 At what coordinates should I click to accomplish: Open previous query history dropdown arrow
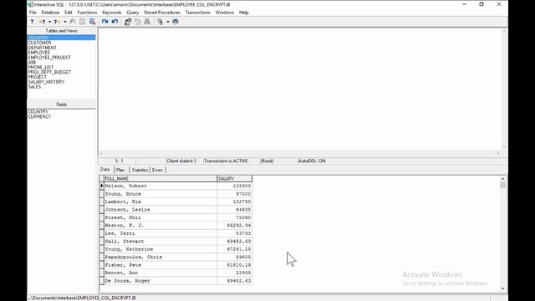tap(50, 22)
